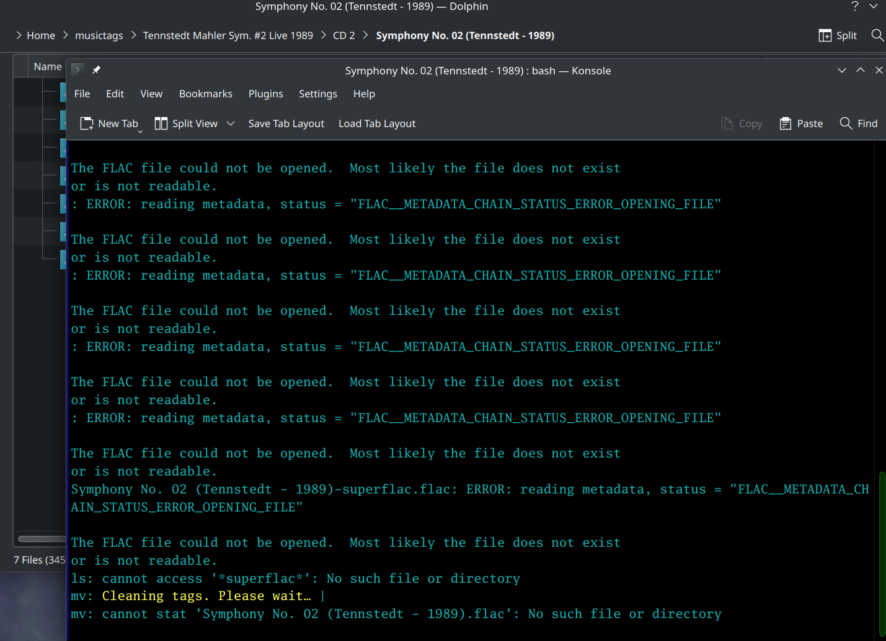Paste clipboard contents into the terminal
This screenshot has height=641, width=886.
coord(800,123)
